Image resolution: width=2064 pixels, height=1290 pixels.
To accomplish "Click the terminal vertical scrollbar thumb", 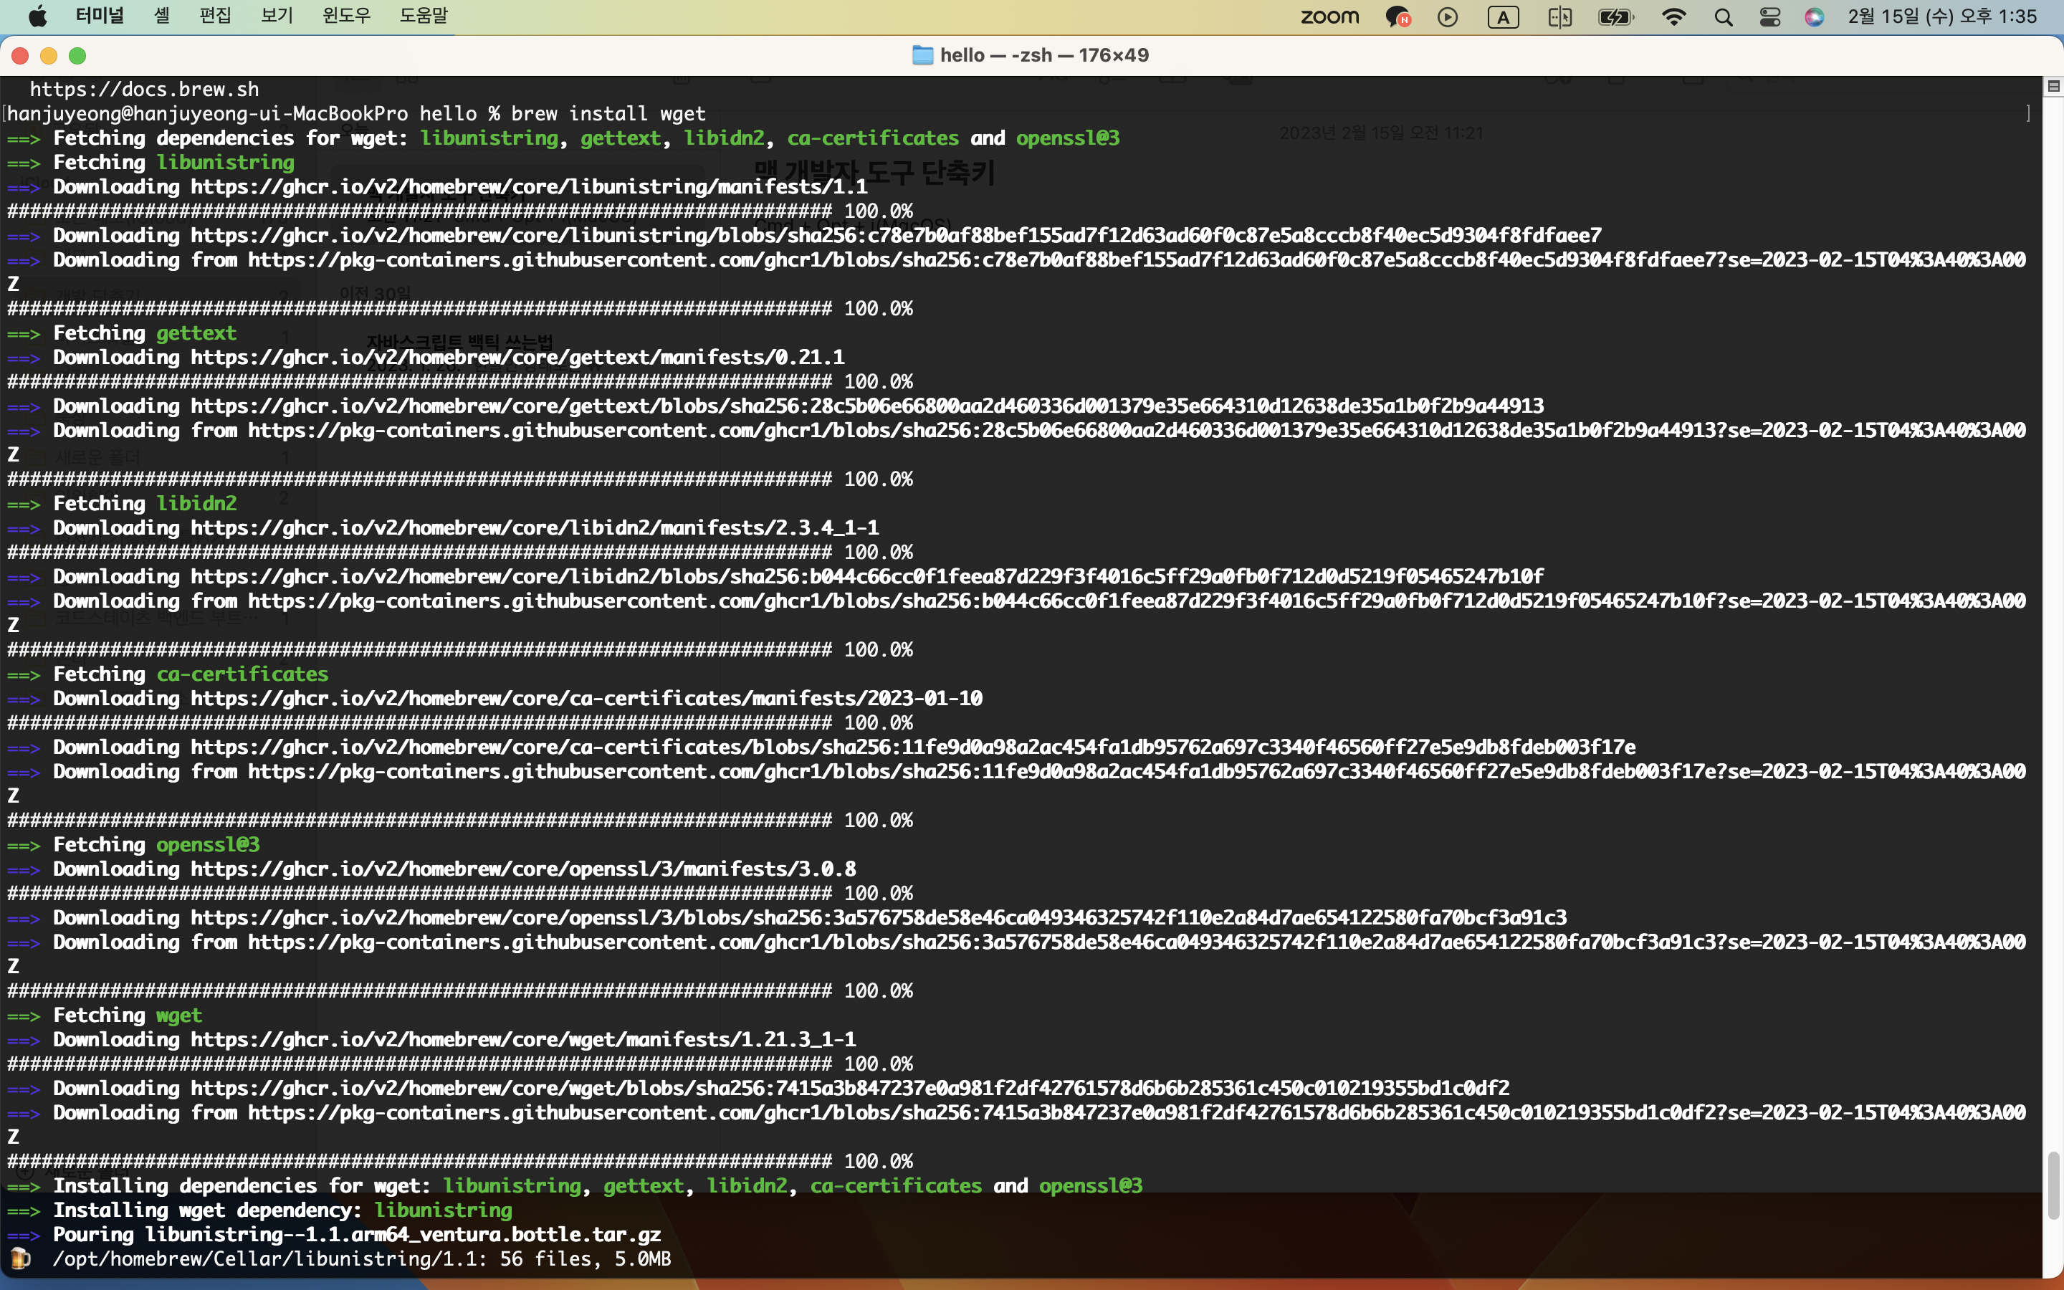I will click(x=2053, y=1186).
